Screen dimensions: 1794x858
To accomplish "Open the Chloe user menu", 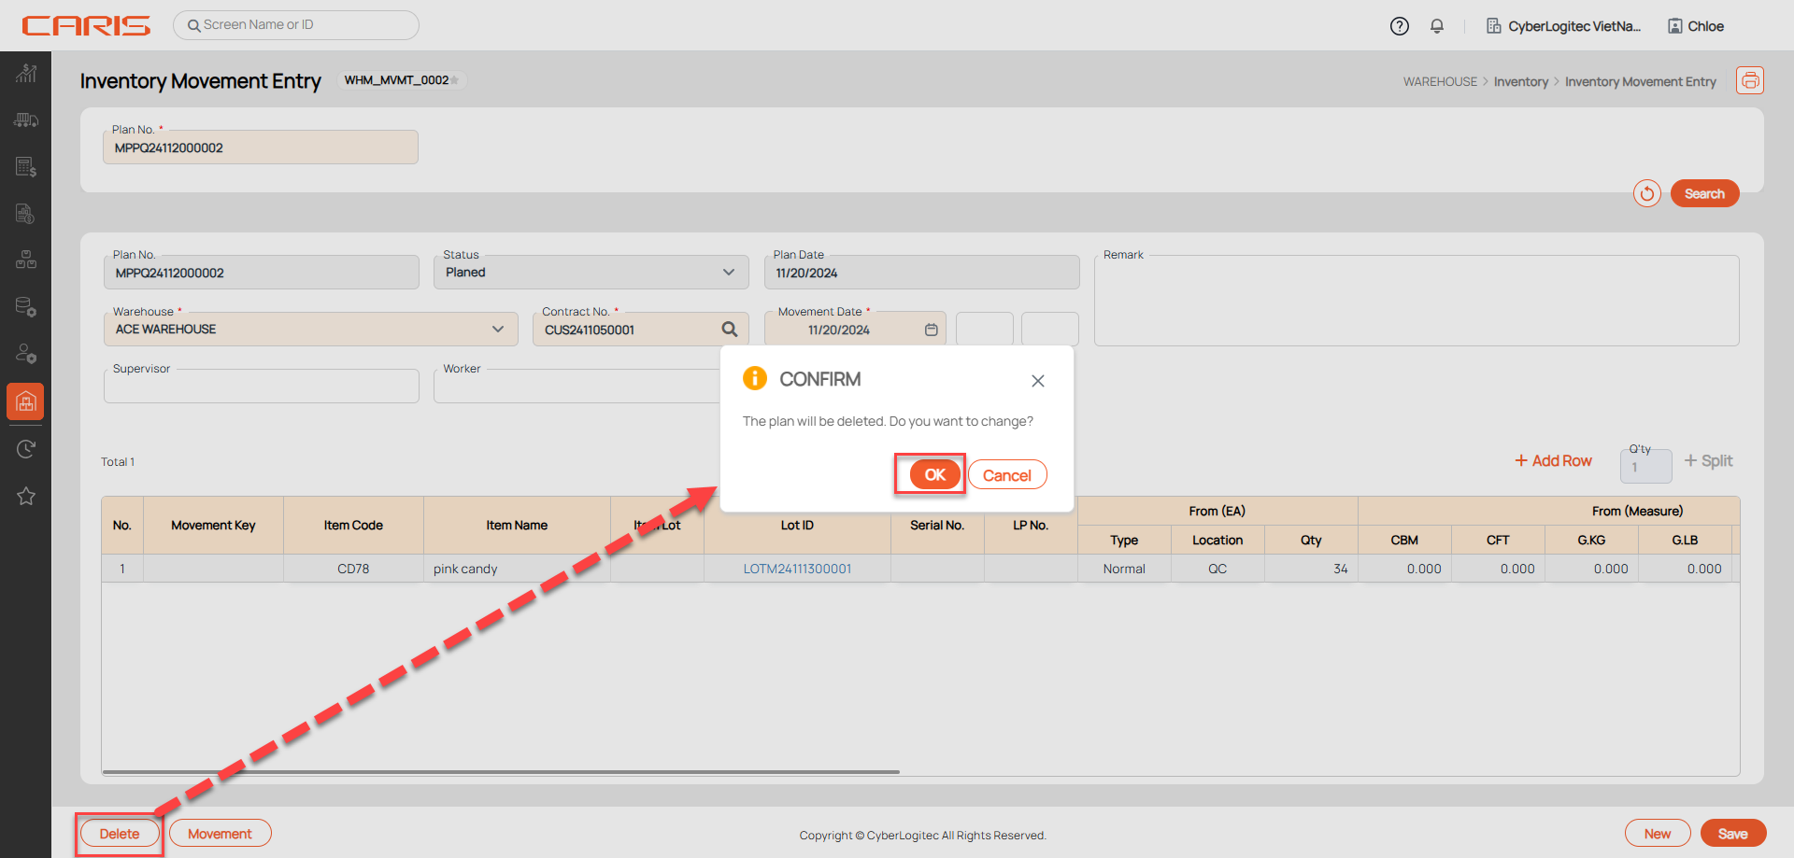I will coord(1696,26).
